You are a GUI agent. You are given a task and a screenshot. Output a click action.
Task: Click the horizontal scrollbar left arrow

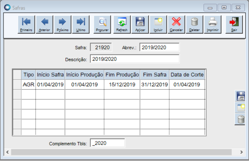[x=7, y=152]
